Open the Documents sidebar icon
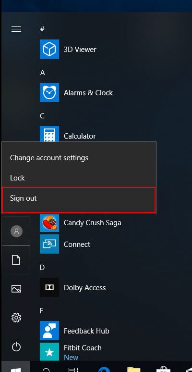 pyautogui.click(x=16, y=260)
